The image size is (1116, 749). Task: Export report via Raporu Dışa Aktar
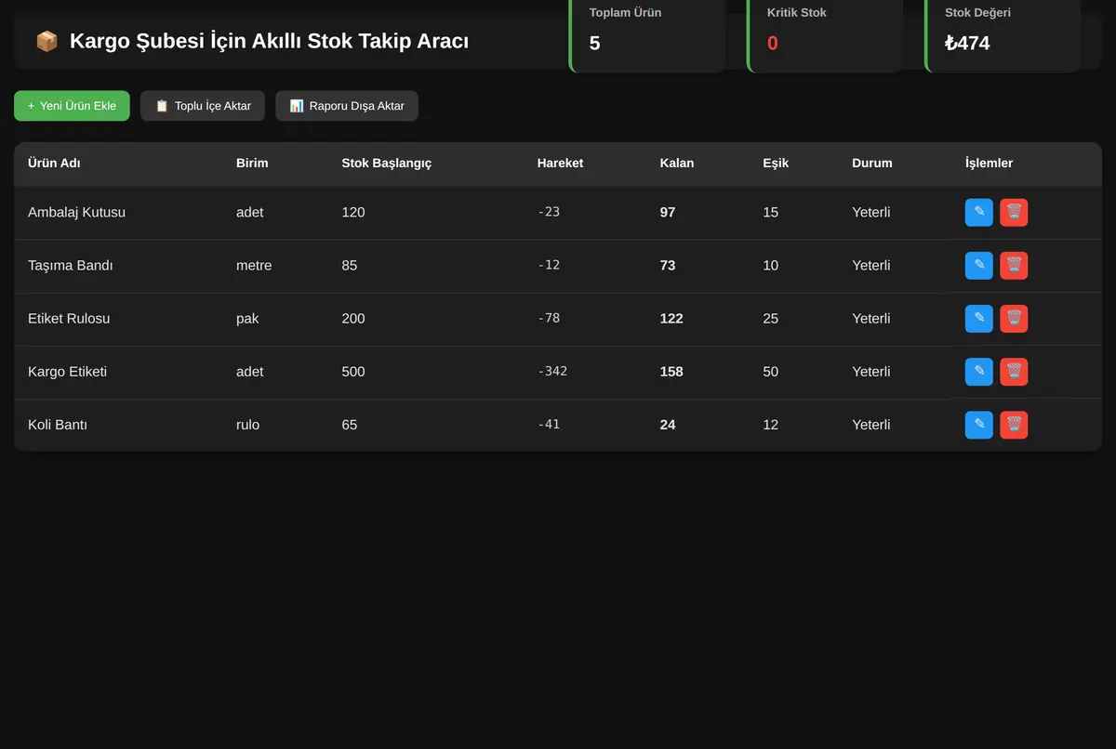pyautogui.click(x=347, y=106)
